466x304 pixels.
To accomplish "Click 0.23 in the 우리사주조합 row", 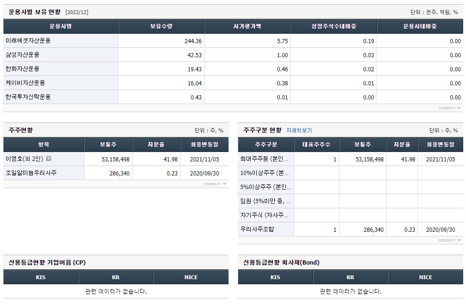I will (410, 230).
